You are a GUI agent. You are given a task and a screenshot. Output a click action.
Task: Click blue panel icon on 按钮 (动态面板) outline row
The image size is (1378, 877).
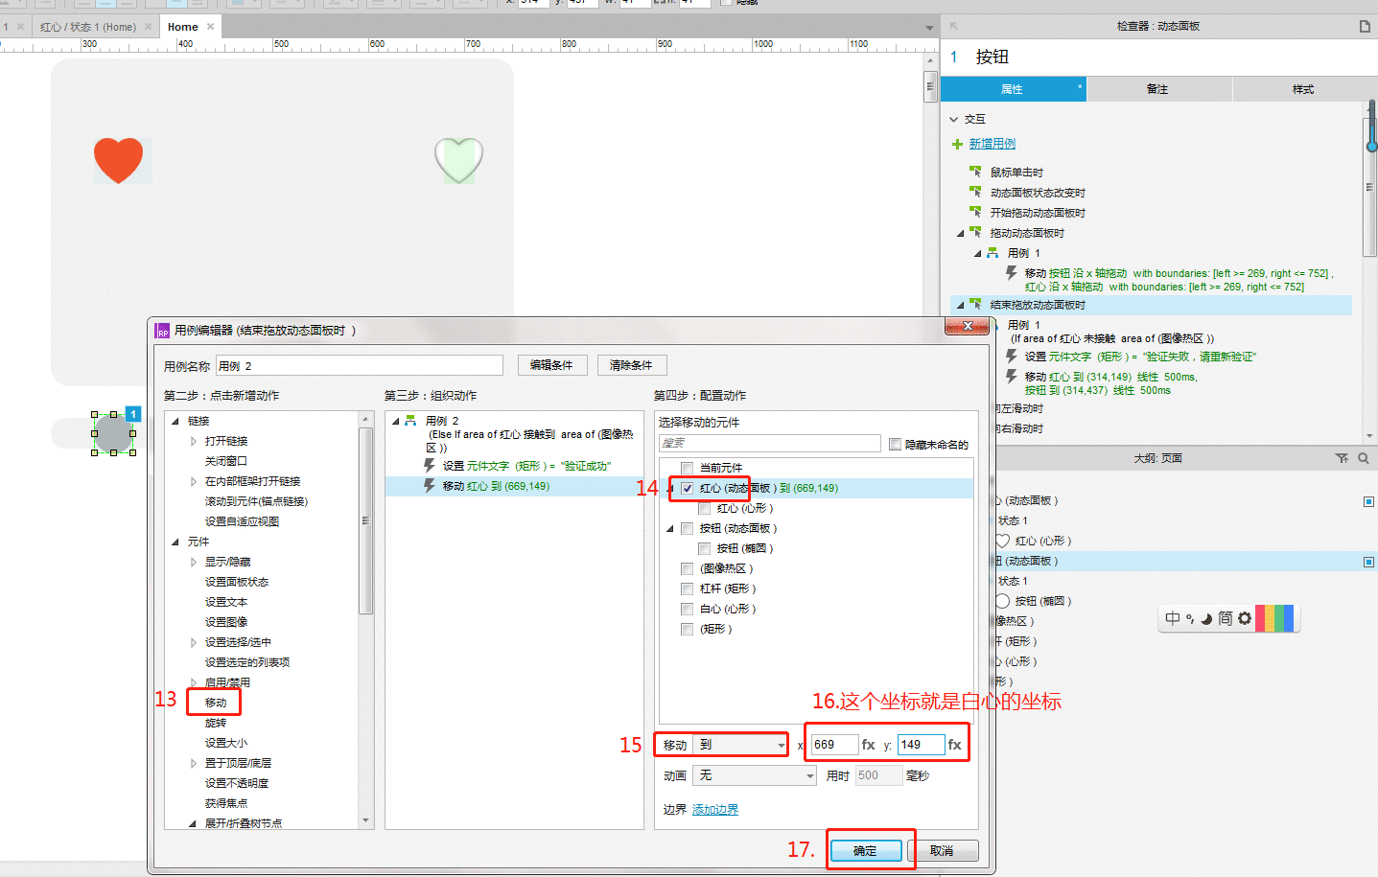coord(1368,562)
